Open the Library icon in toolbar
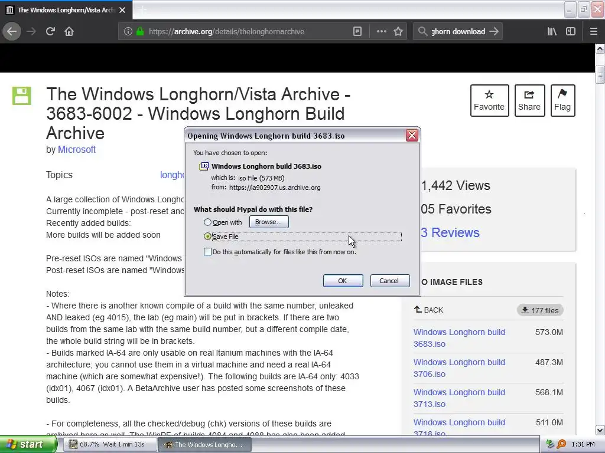Screen dimensions: 605x453 pyautogui.click(x=552, y=32)
